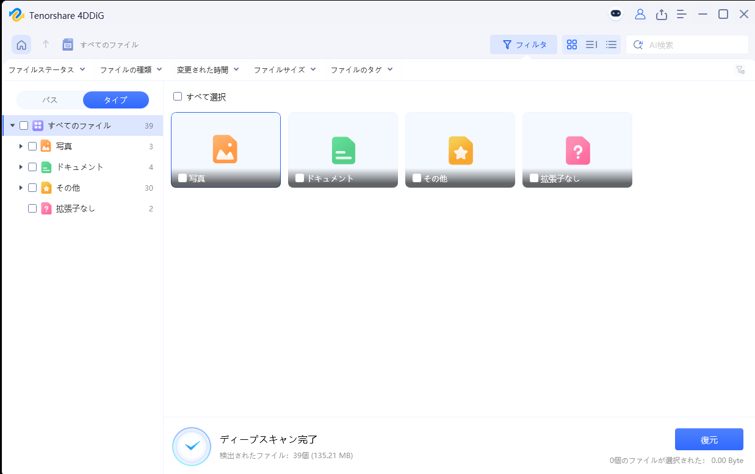Click the AI search magnifier icon
This screenshot has height=474, width=755.
pos(638,44)
